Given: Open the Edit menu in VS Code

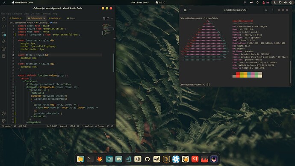Looking at the screenshot, I should (9, 14).
